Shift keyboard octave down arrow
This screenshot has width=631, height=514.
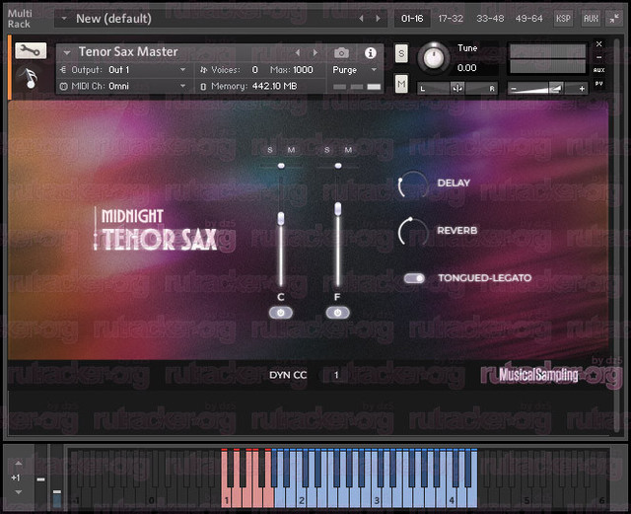[18, 492]
